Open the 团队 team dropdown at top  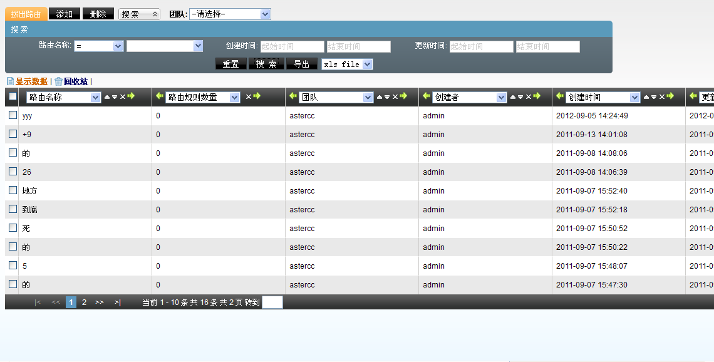(230, 14)
